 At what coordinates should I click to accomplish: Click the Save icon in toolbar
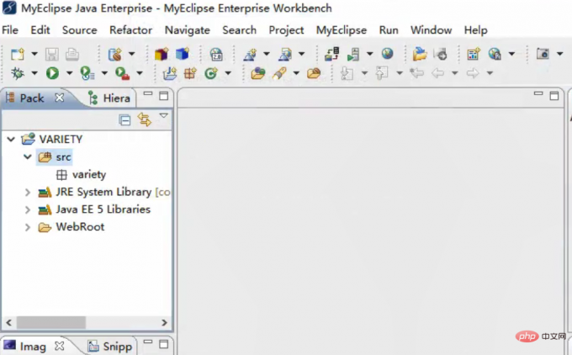(52, 55)
